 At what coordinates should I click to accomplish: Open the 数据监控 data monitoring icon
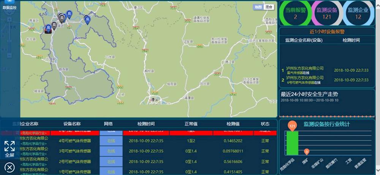(9, 5)
